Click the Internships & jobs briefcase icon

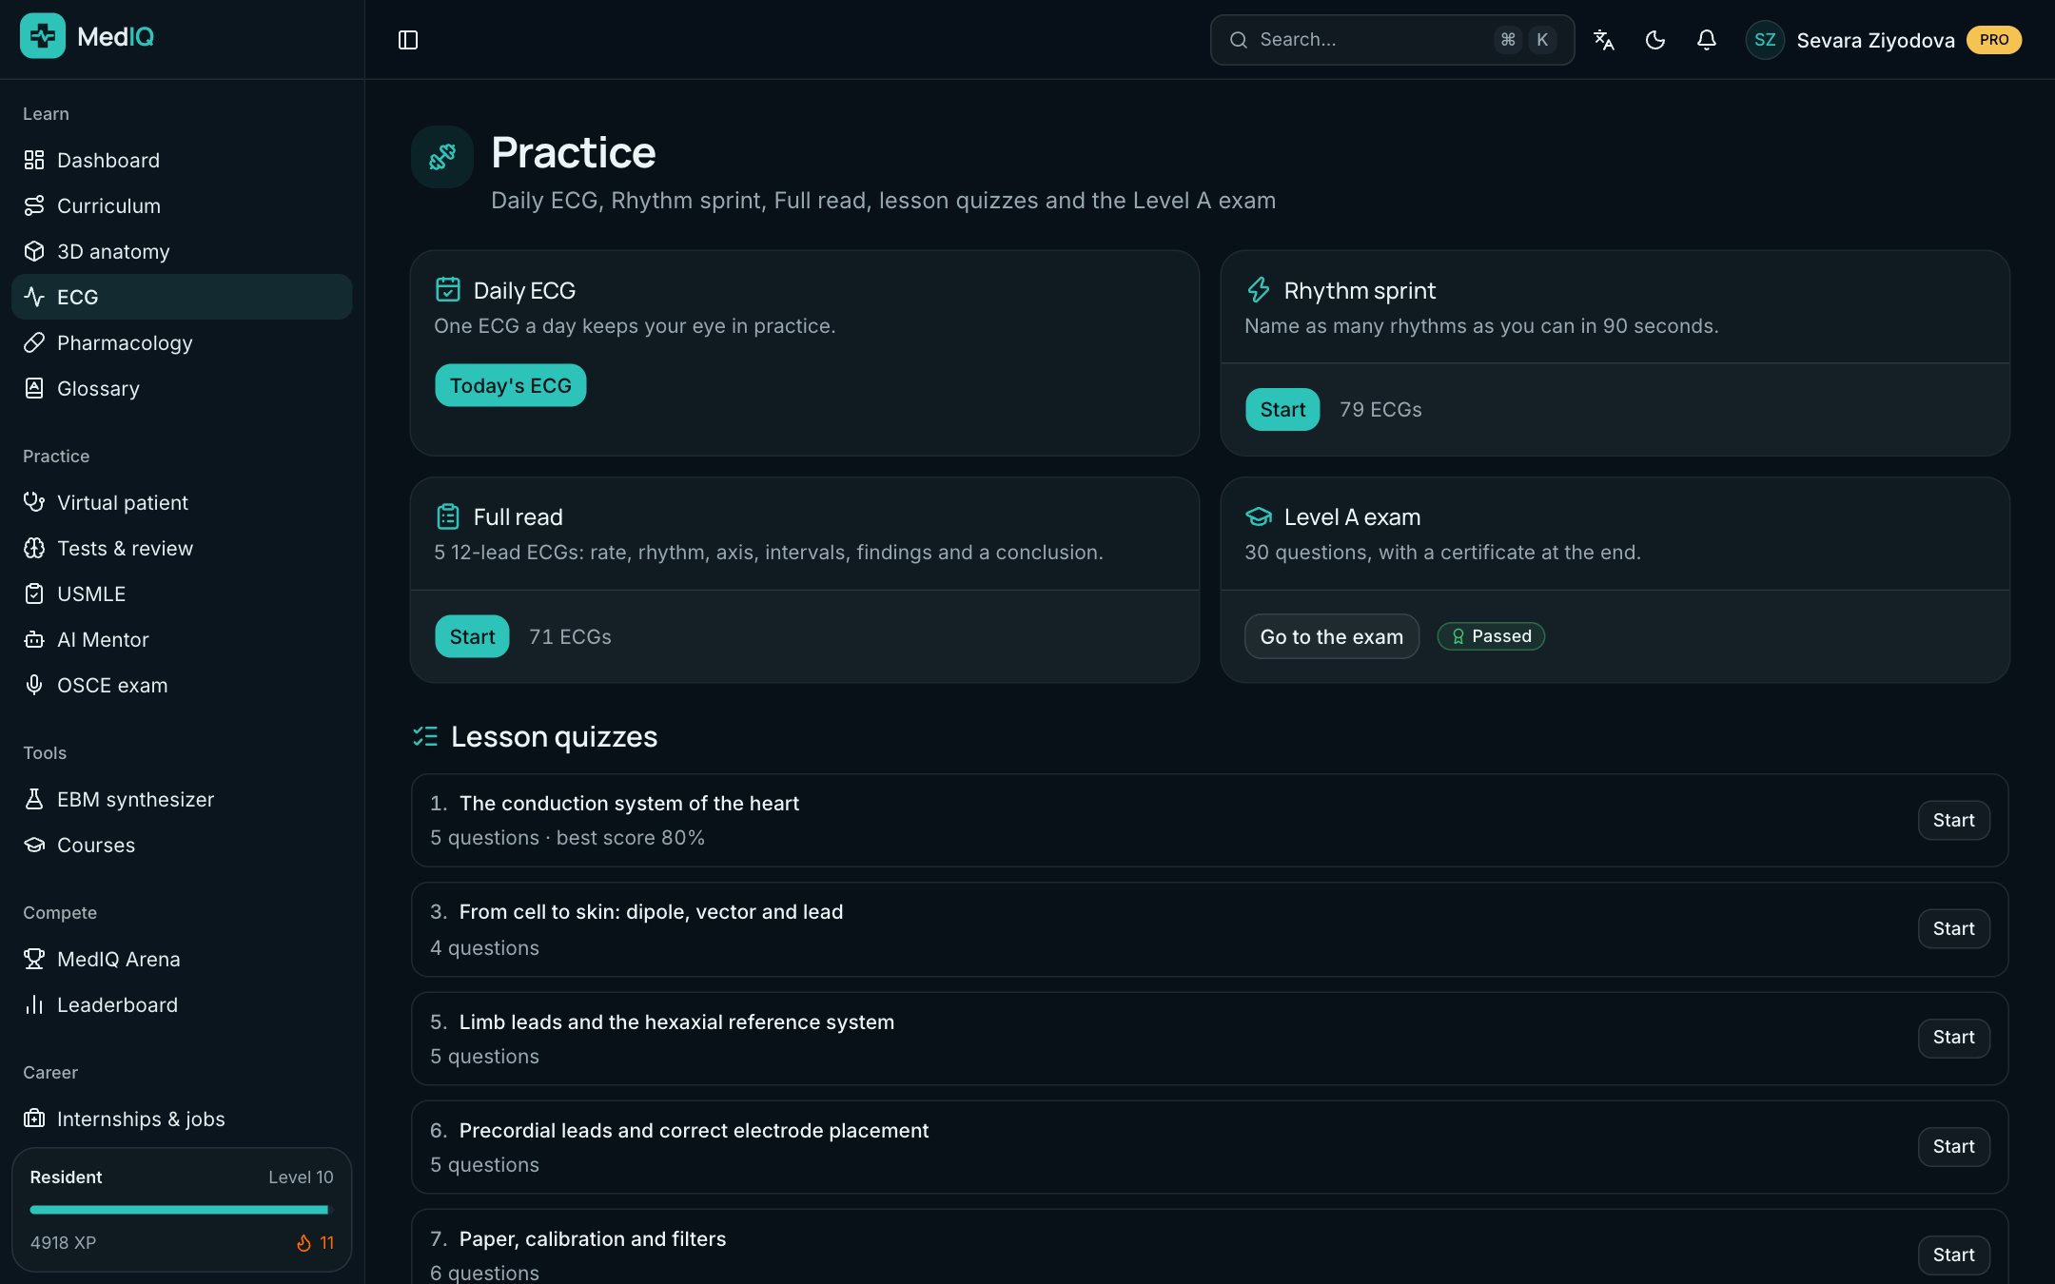pos(34,1119)
